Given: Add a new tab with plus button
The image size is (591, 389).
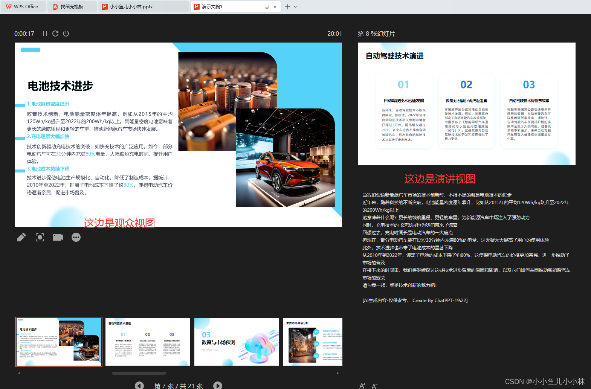Looking at the screenshot, I should [x=288, y=7].
